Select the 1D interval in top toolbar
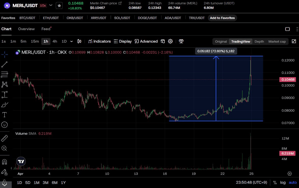This screenshot has height=188, width=299. [64, 41]
